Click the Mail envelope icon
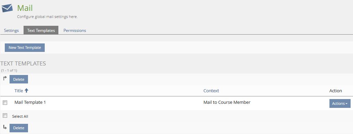353x134 pixels. (x=7, y=8)
